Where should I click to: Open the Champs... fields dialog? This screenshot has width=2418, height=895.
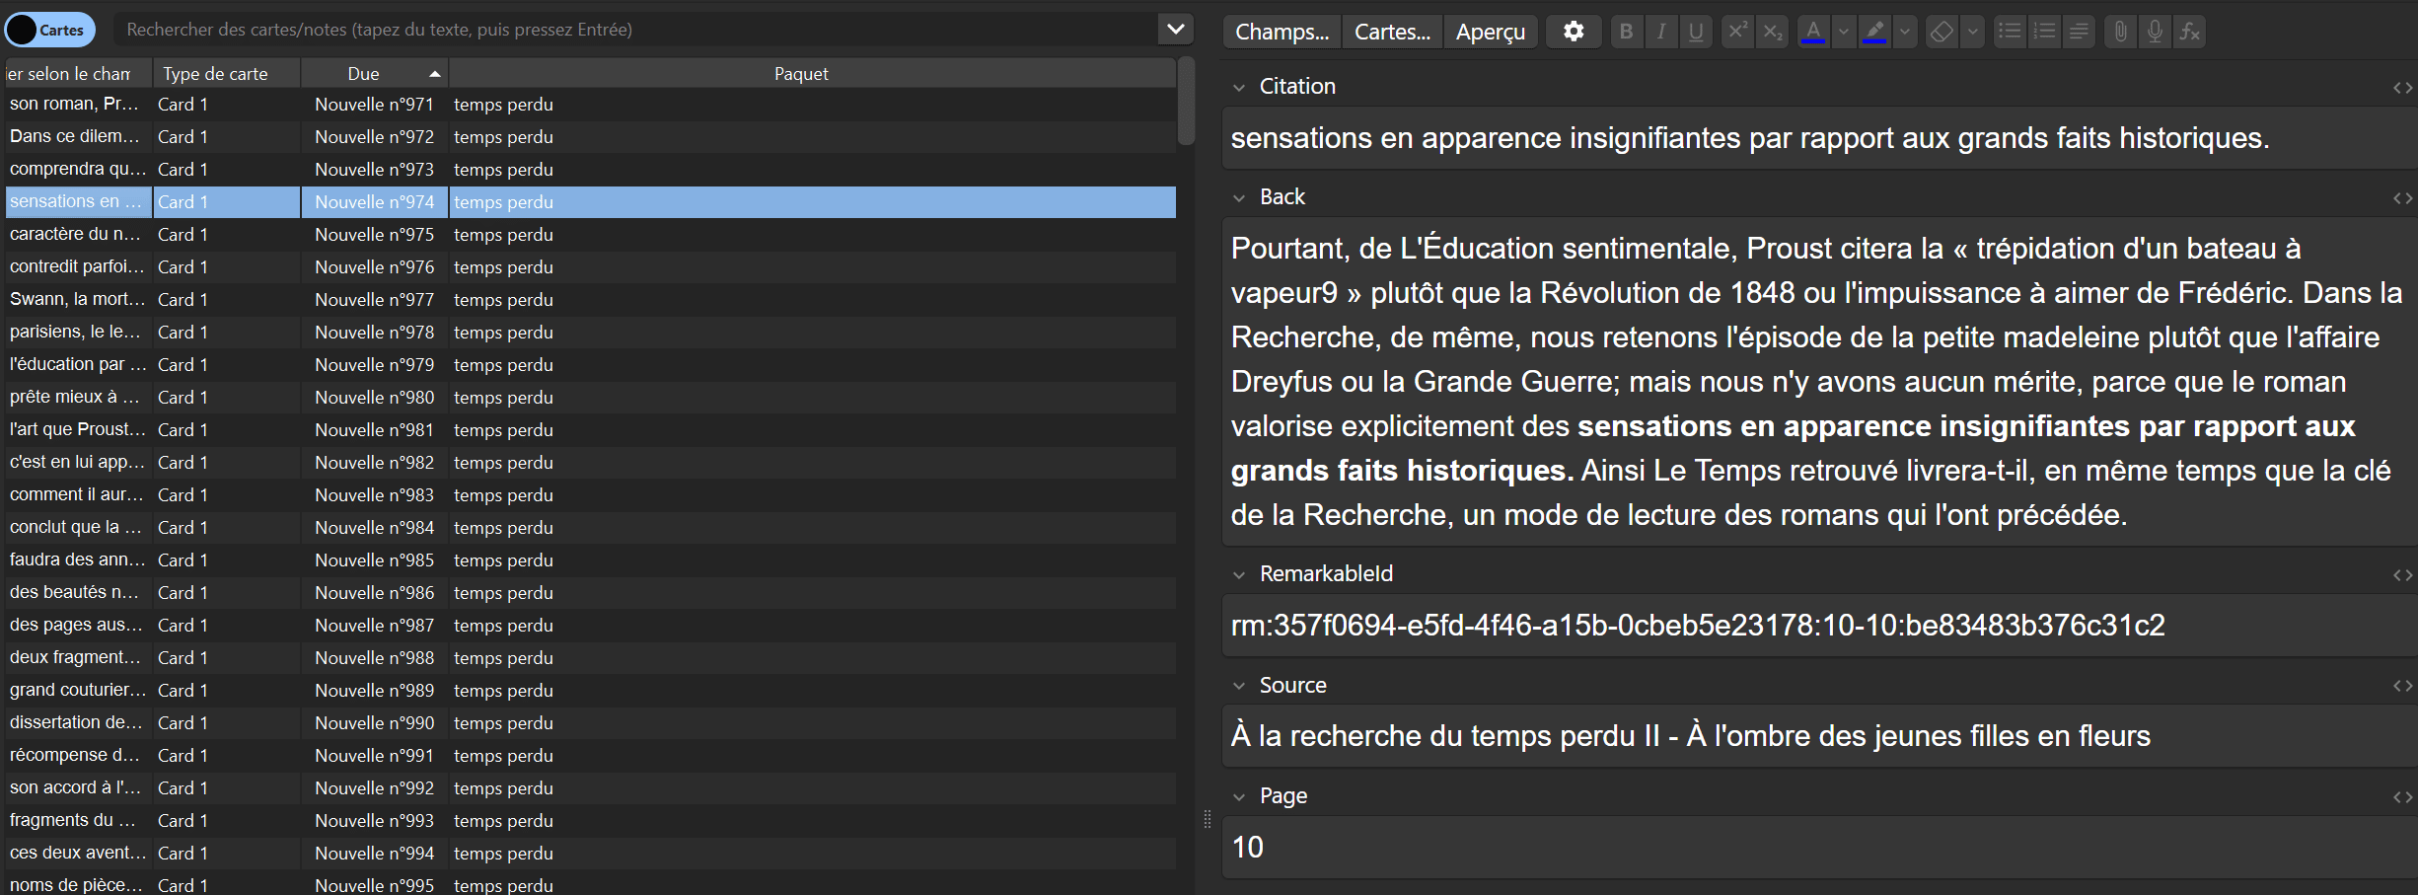point(1282,32)
